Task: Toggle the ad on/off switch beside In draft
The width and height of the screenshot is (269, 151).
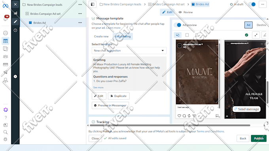Action: pos(252,4)
